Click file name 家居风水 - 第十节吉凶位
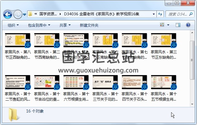This screenshot has height=125, width=197. (47, 97)
